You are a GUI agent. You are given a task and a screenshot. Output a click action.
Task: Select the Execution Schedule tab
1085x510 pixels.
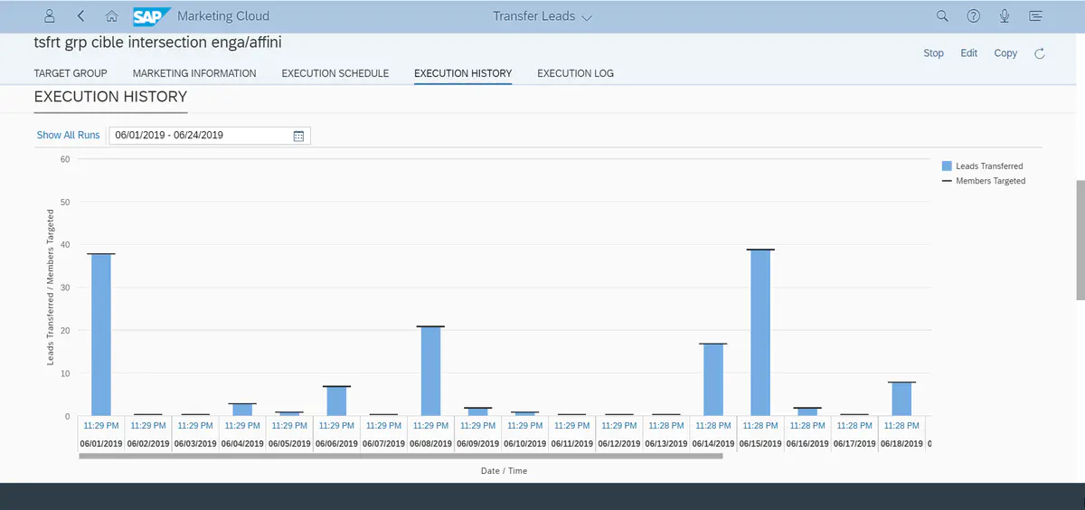point(335,73)
